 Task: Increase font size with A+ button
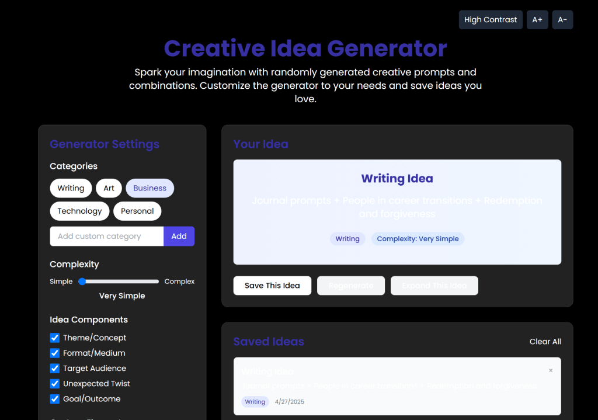[537, 20]
